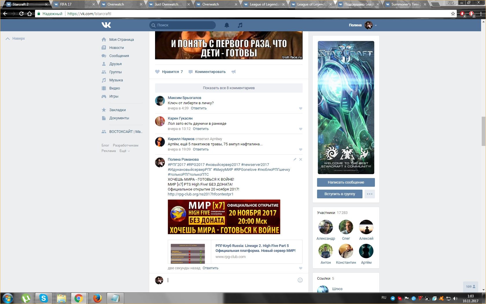The image size is (486, 304).
Task: Click the VK logo in the header
Action: [106, 25]
